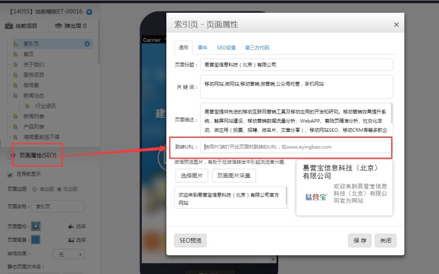Select 索引页 in the page tree

(x=31, y=44)
